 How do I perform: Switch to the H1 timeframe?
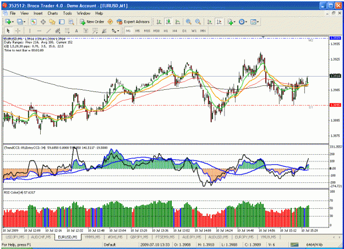tap(166, 31)
